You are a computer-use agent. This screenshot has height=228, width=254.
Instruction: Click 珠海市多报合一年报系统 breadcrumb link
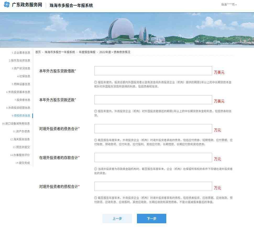click(x=60, y=52)
